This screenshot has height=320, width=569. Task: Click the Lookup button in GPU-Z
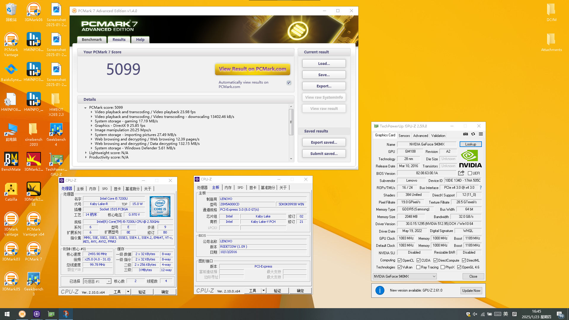(x=471, y=144)
